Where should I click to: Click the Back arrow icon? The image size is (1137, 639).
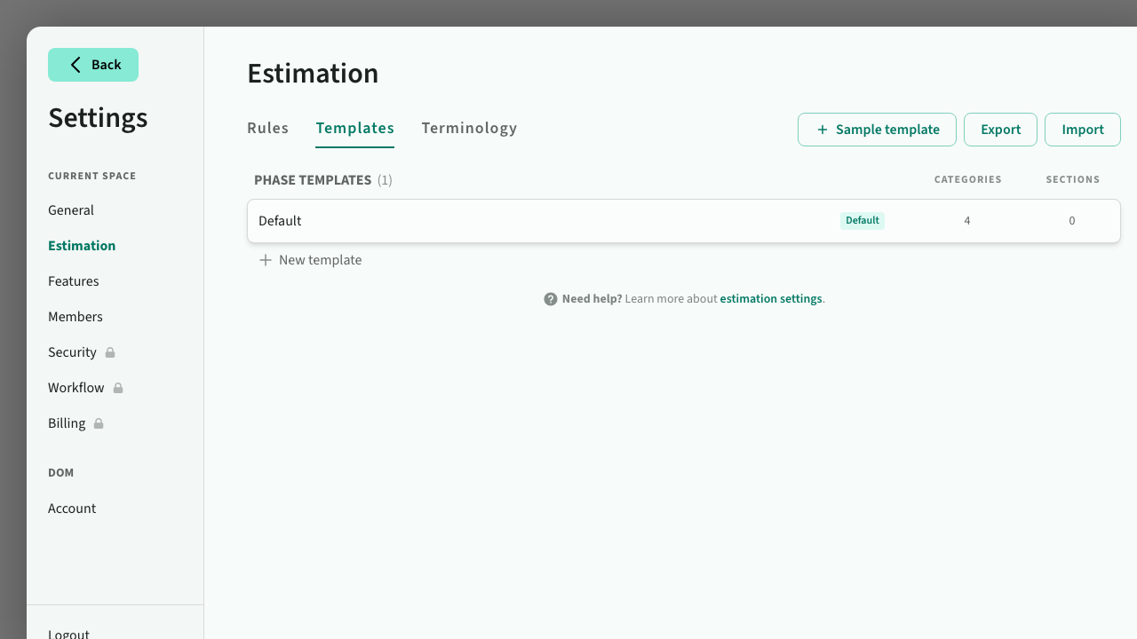point(76,65)
